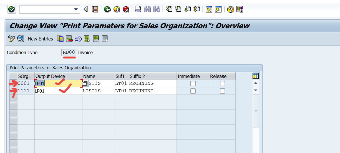The image size is (340, 153).
Task: Click the red Cancel icon
Action: click(x=126, y=9)
